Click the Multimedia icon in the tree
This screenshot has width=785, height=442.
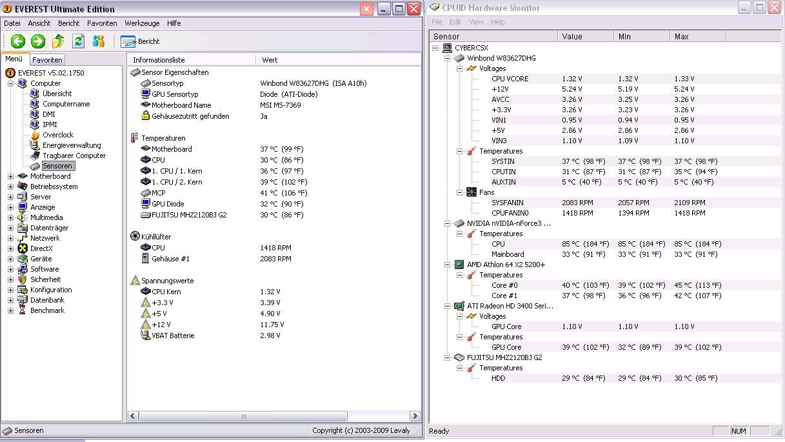[x=23, y=217]
